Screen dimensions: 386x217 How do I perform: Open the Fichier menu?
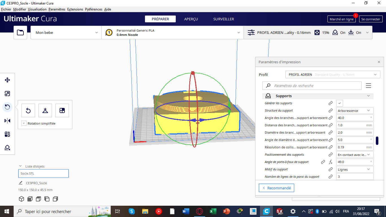pyautogui.click(x=6, y=9)
